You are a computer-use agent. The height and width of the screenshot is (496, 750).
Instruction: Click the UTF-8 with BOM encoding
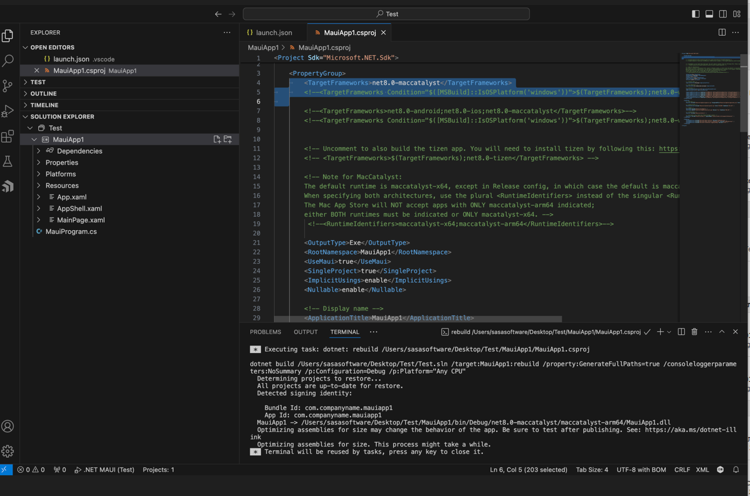tap(641, 470)
